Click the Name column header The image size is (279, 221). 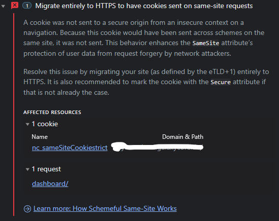coord(40,137)
